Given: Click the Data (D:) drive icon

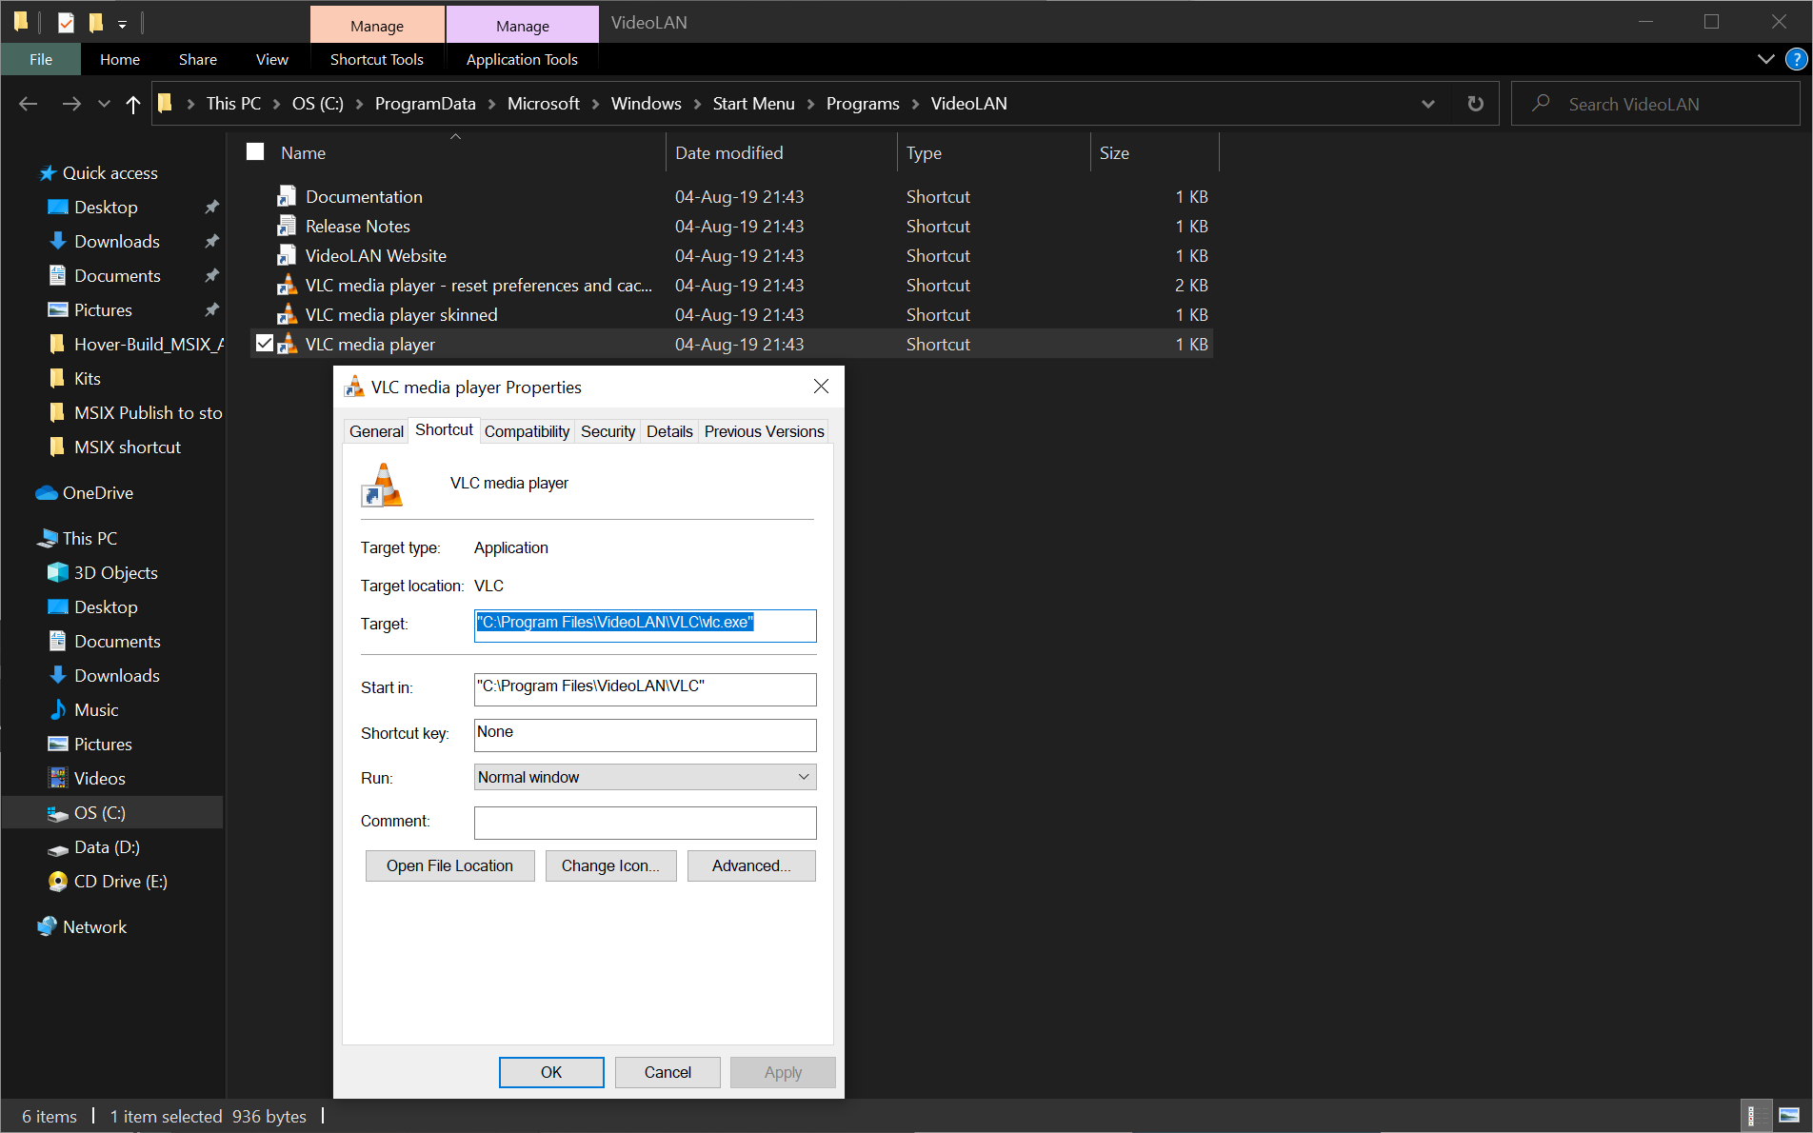Looking at the screenshot, I should (58, 847).
